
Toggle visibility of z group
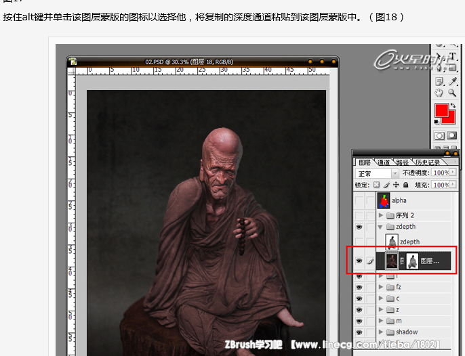[x=359, y=309]
